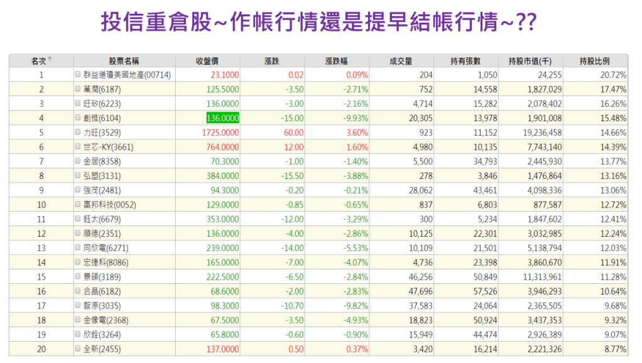Select the 世芯-KY(3661) row checkbox

coord(78,147)
